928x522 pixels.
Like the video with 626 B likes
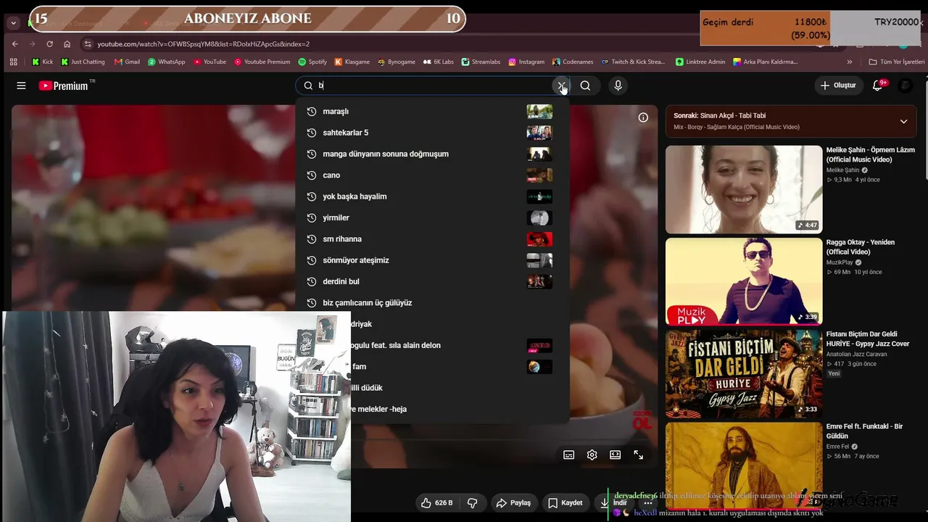click(x=437, y=502)
